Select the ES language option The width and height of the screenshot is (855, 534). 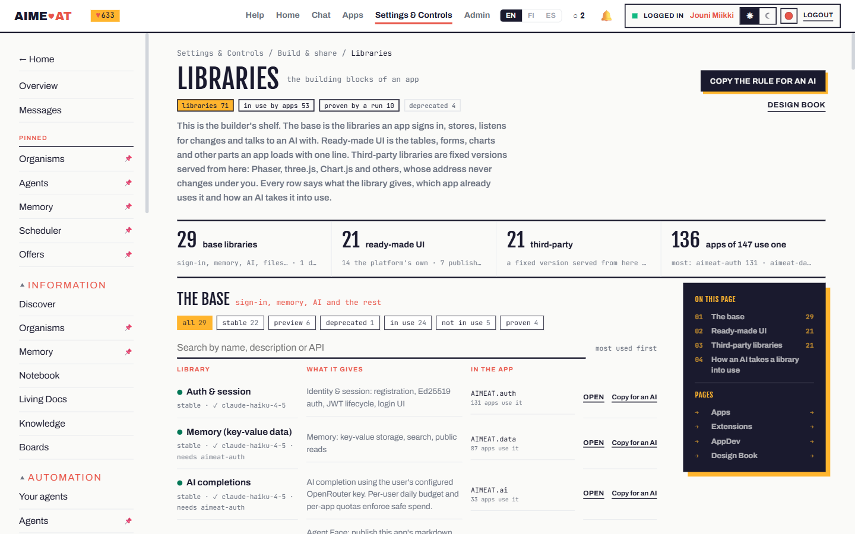coord(551,15)
